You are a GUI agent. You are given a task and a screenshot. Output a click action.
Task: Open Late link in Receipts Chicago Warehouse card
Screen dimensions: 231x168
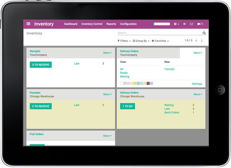(77, 105)
